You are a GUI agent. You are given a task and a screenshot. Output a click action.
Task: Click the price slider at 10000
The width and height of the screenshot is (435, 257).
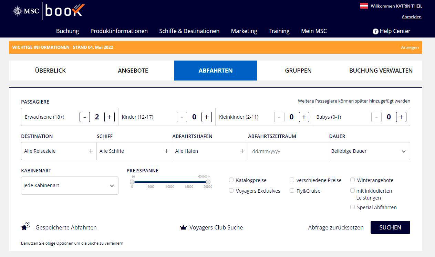pos(170,182)
